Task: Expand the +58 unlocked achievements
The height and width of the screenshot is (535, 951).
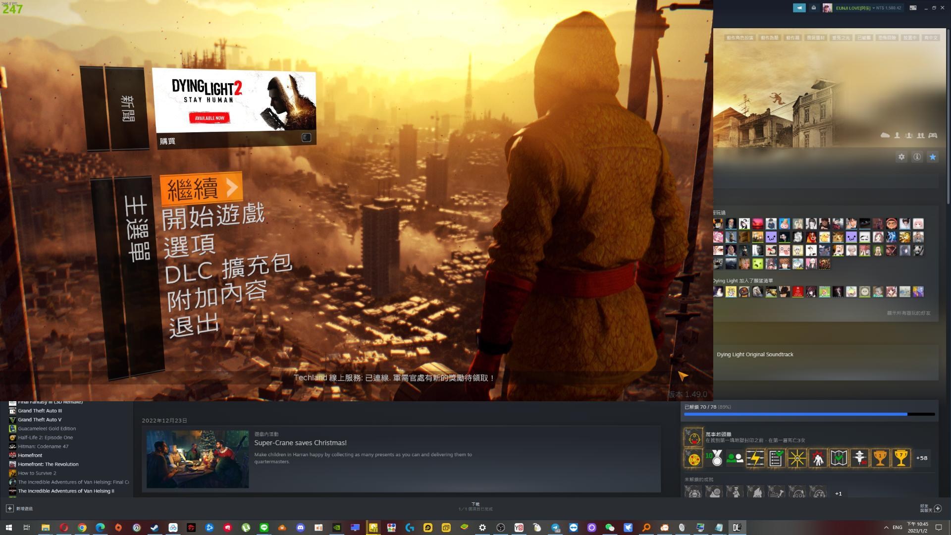Action: 921,458
